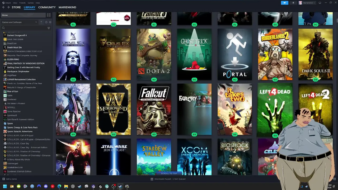This screenshot has height=190, width=338.
Task: Open the STORE tab
Action: pos(16,7)
